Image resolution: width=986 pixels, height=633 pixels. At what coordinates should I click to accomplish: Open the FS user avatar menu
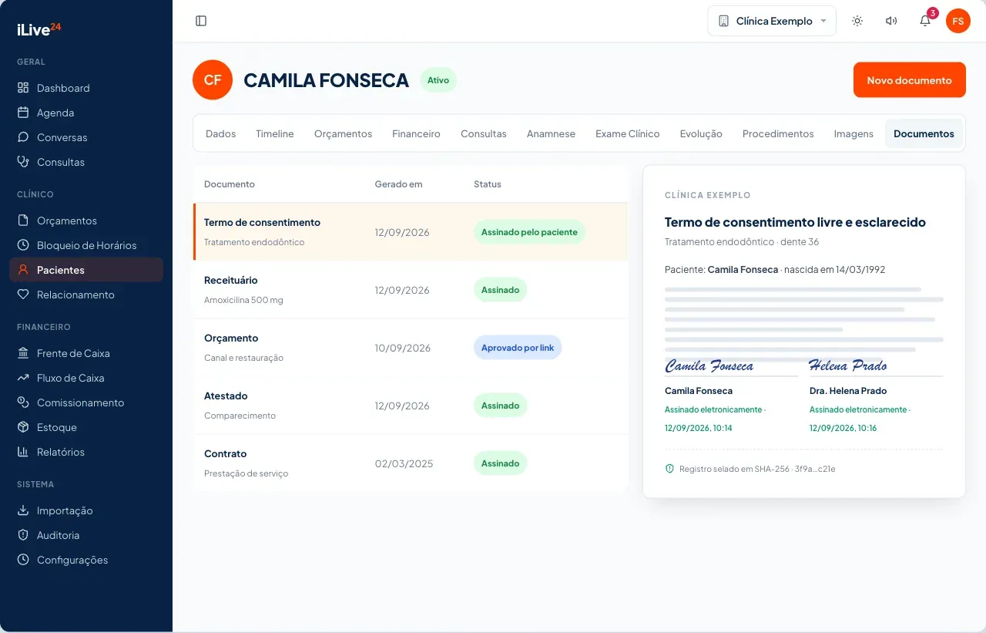point(958,21)
